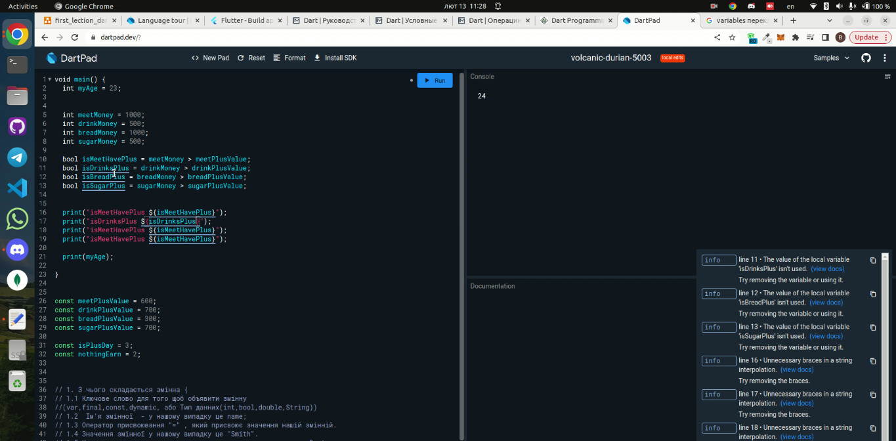Image resolution: width=896 pixels, height=441 pixels.
Task: Click the 'local edits' badge
Action: (x=672, y=58)
